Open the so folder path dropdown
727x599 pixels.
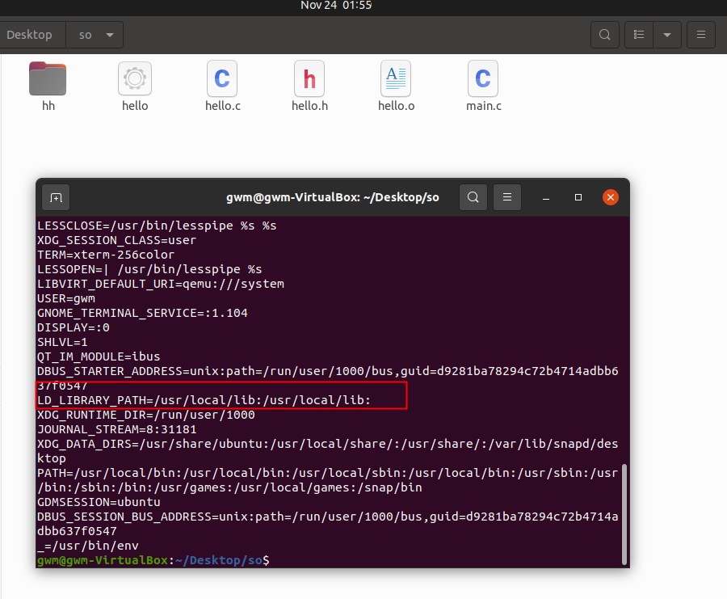[x=95, y=35]
